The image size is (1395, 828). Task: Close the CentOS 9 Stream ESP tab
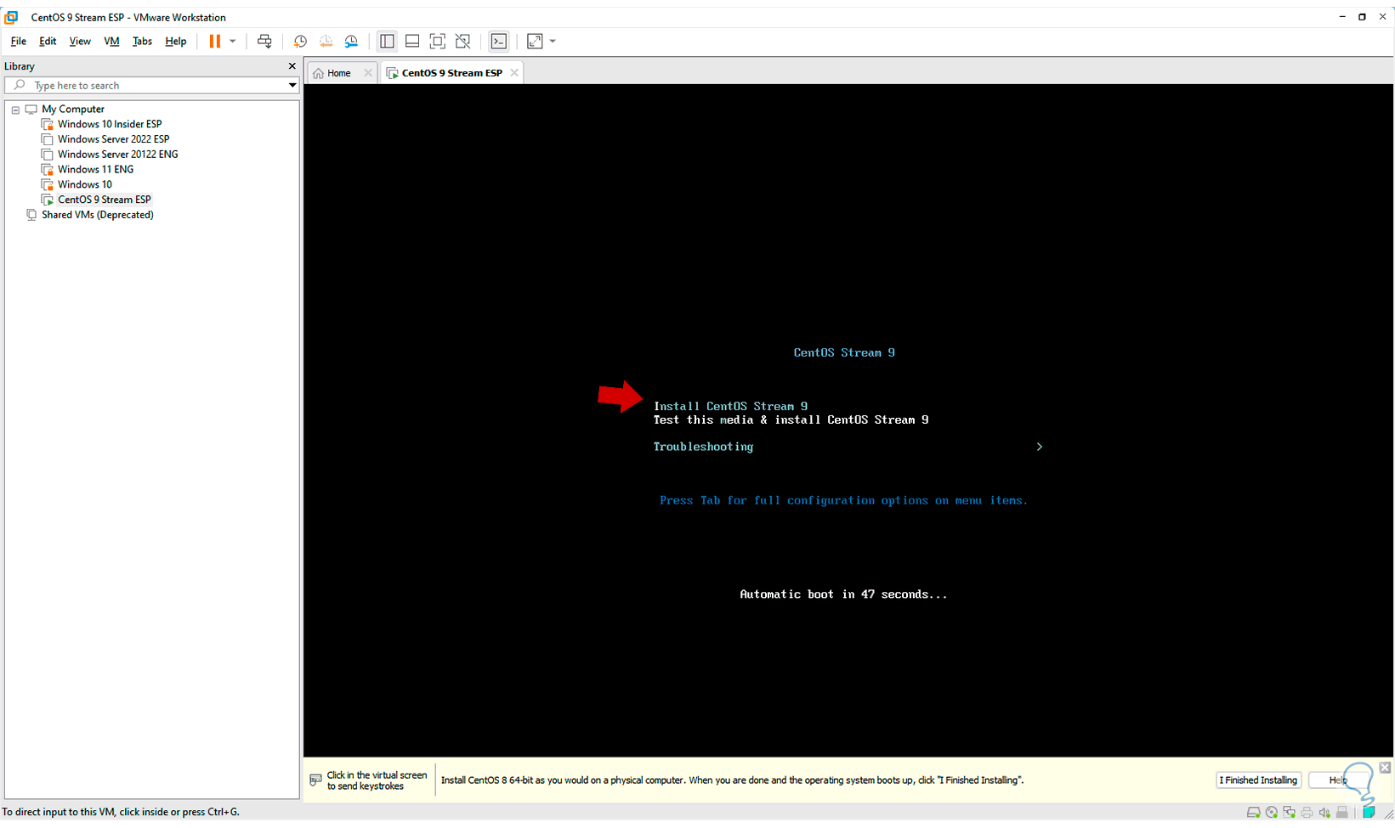click(x=514, y=73)
